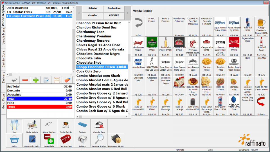Click product list scroll down arrow
The width and height of the screenshot is (270, 152).
(129, 114)
